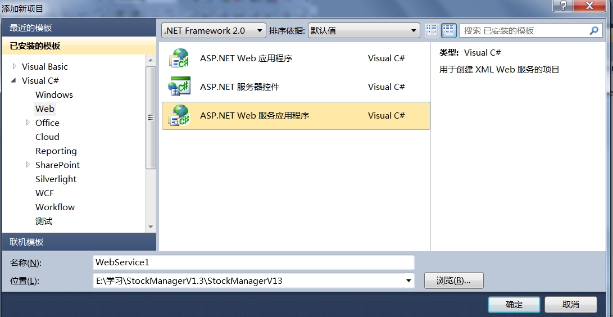This screenshot has height=317, width=613.
Task: Select the WCF tree item
Action: 44,193
